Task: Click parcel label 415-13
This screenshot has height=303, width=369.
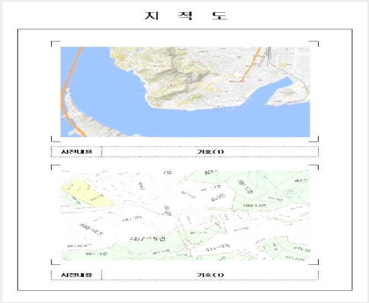Action: [218, 248]
